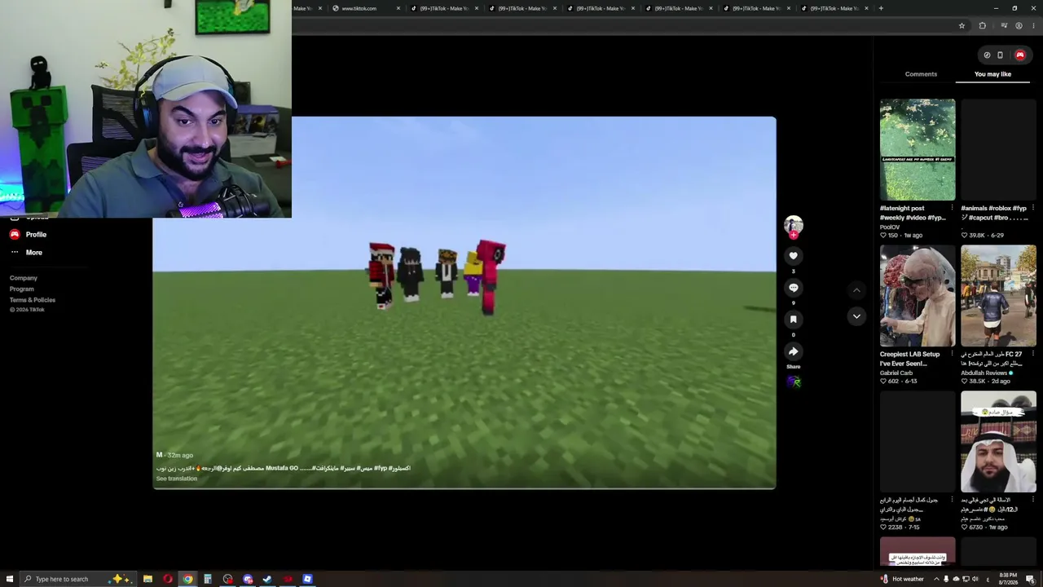Click the phone icon in top-right pill
The width and height of the screenshot is (1043, 587).
point(1000,55)
